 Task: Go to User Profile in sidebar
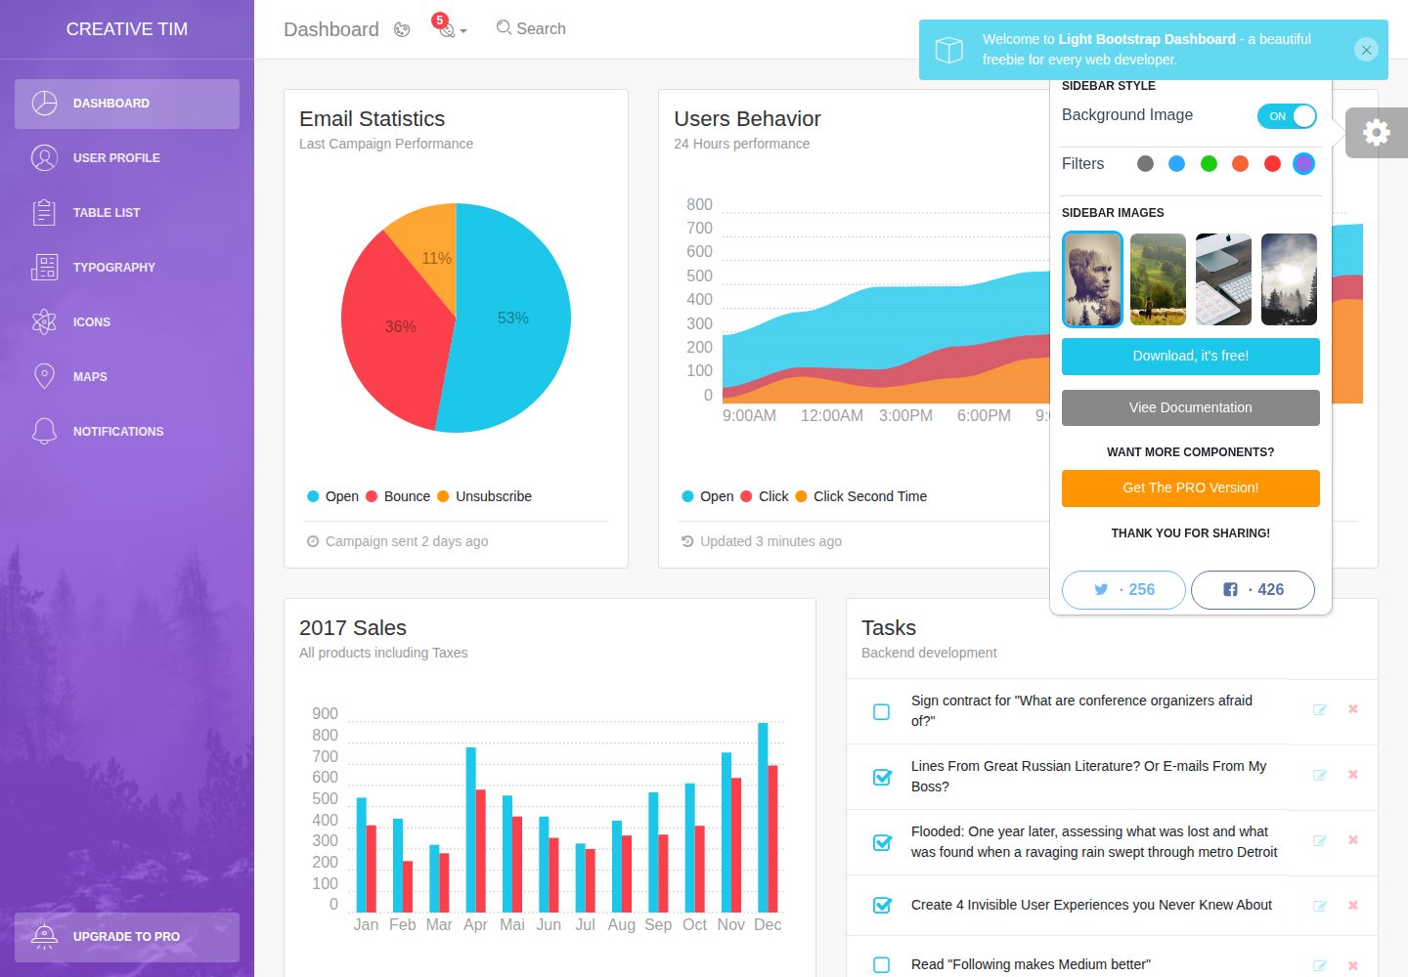[127, 158]
